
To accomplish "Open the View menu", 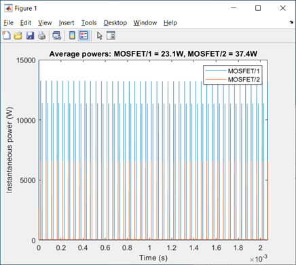I will (45, 22).
